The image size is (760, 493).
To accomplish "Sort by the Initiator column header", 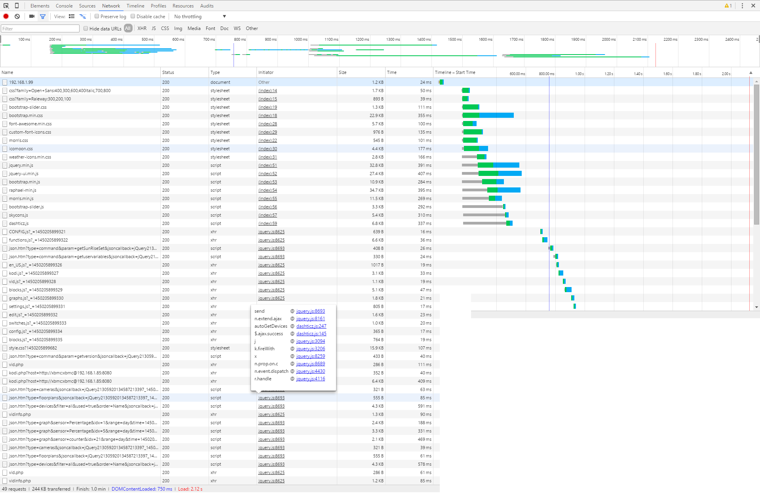I will [297, 72].
